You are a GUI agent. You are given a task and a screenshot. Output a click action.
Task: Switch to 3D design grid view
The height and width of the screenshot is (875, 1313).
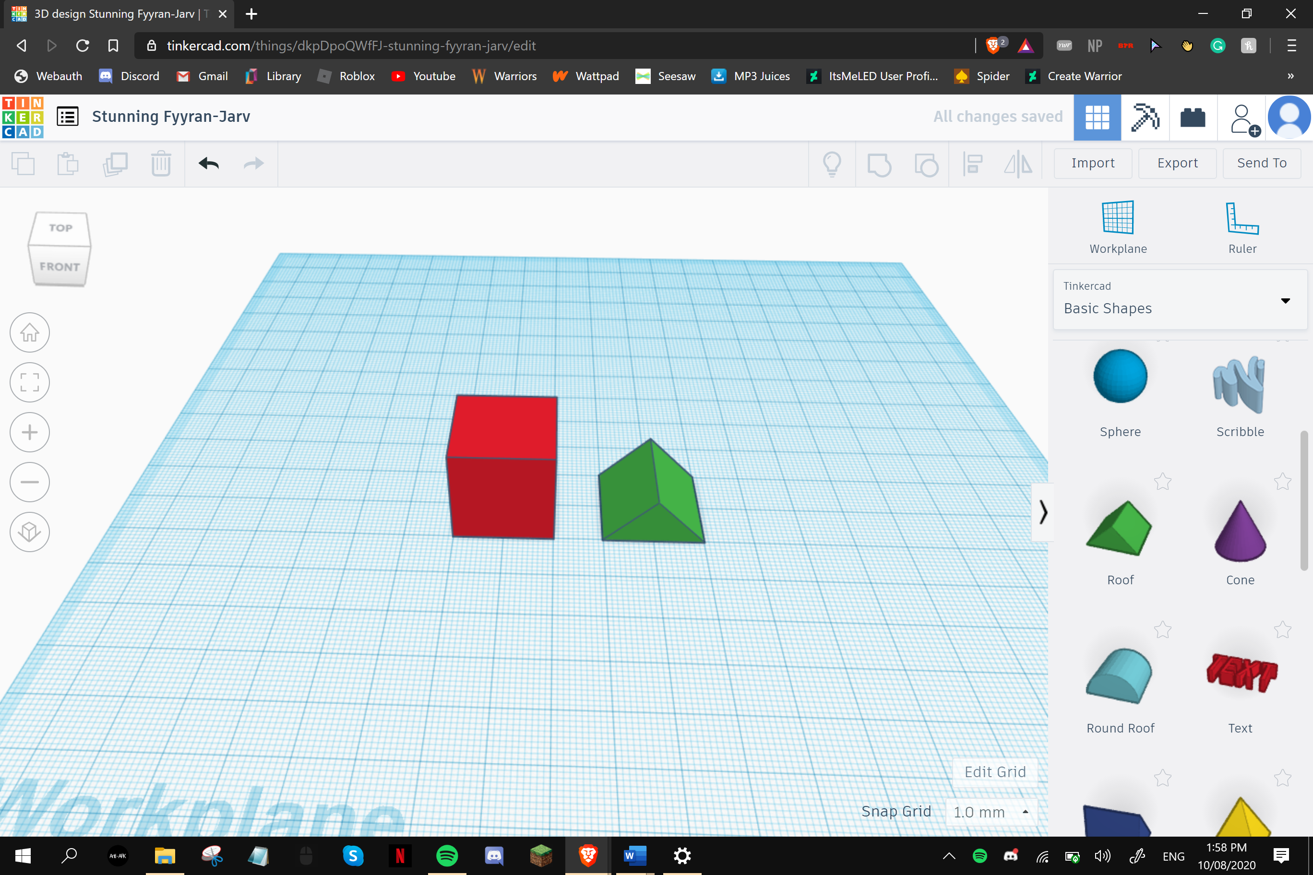1097,117
